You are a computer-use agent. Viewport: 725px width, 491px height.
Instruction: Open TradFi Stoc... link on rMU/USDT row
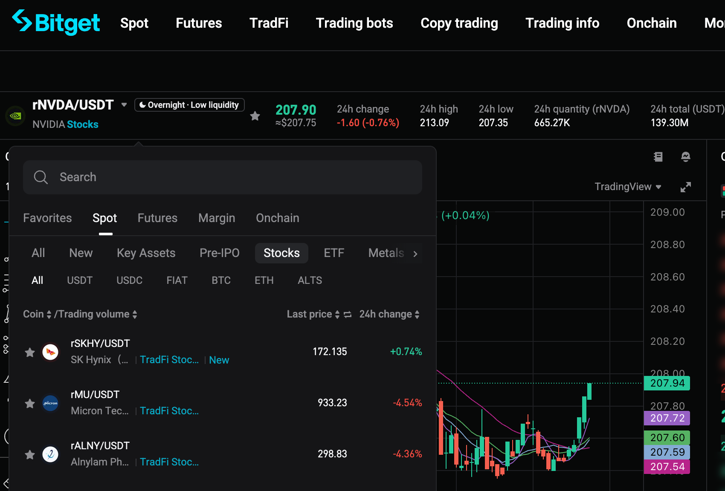(x=169, y=411)
